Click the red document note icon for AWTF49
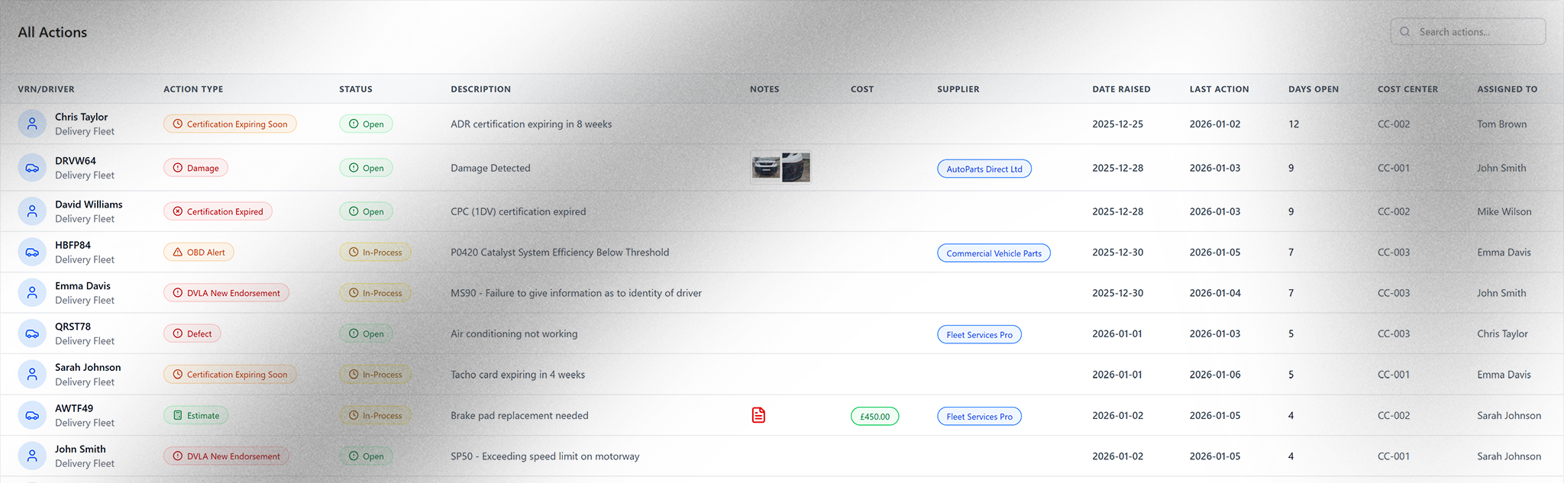Screen dimensions: 1564x483 [x=758, y=415]
